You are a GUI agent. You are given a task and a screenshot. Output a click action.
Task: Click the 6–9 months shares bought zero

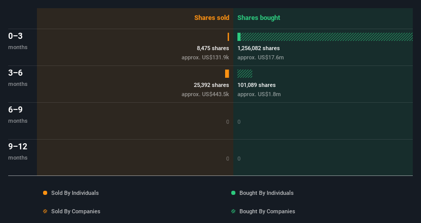[239, 122]
